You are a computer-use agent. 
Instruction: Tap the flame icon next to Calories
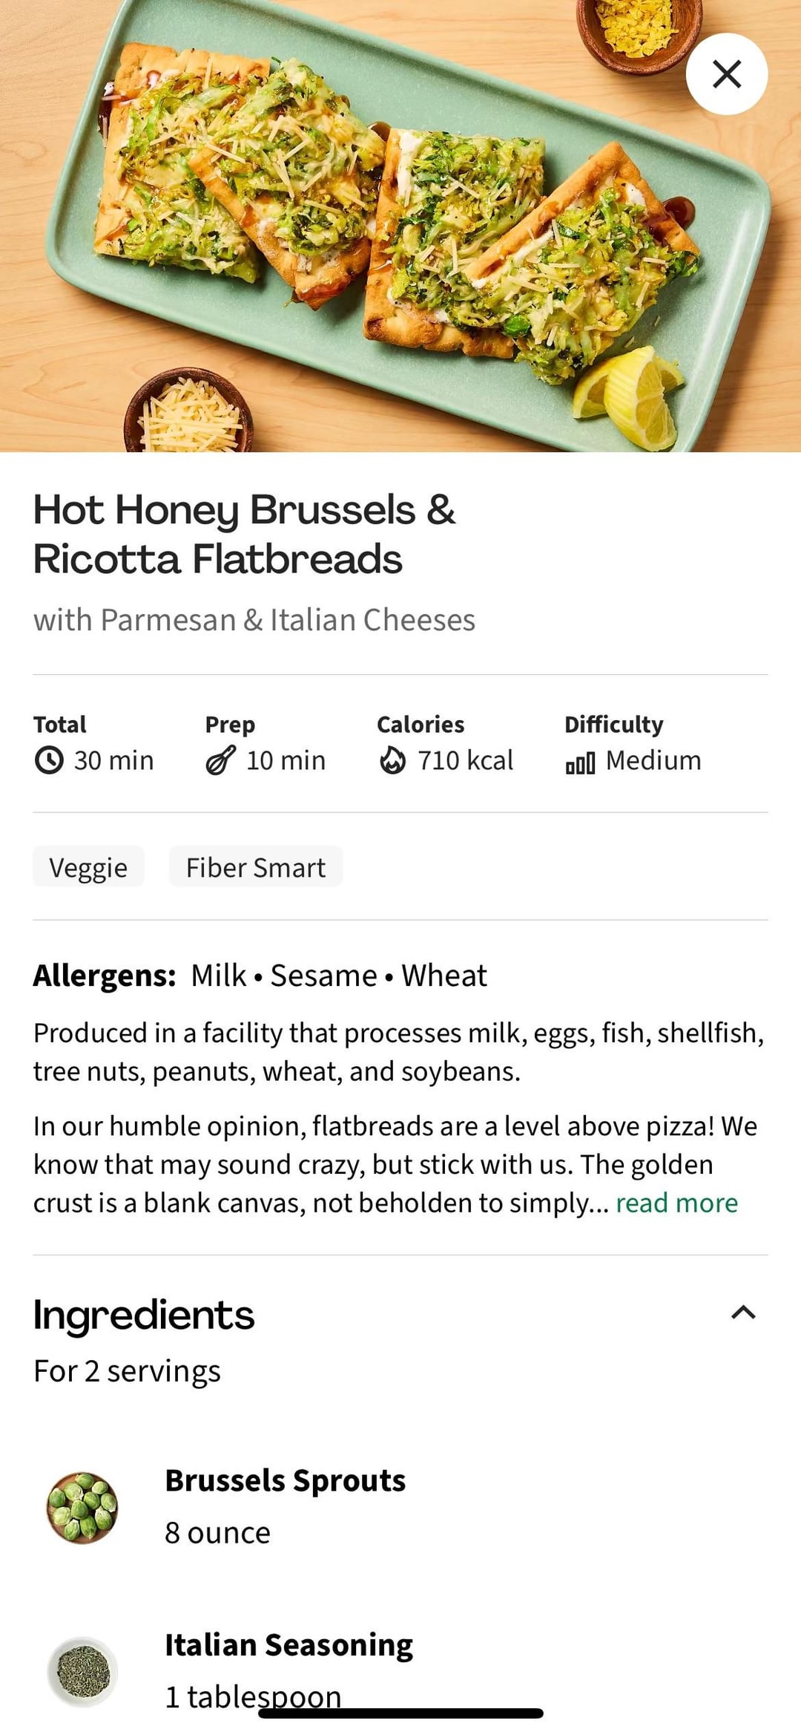coord(392,760)
